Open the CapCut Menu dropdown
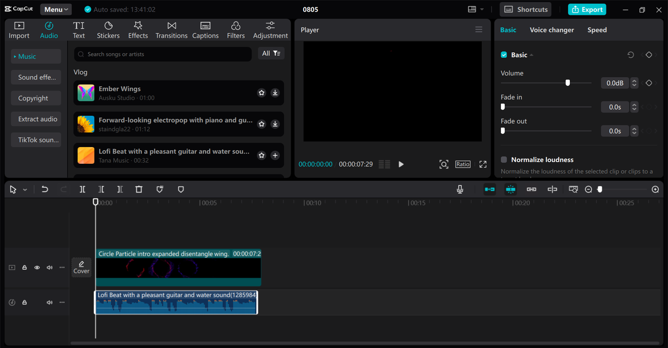The image size is (668, 348). pos(56,9)
